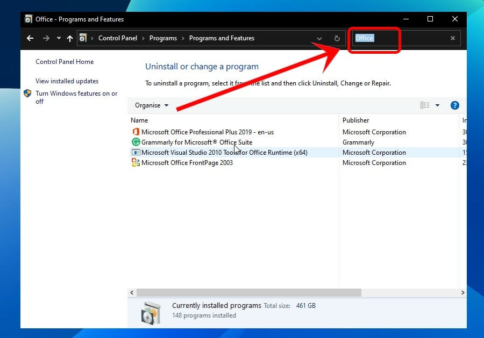The height and width of the screenshot is (338, 484).
Task: Close the Programs and Features window
Action: click(454, 19)
